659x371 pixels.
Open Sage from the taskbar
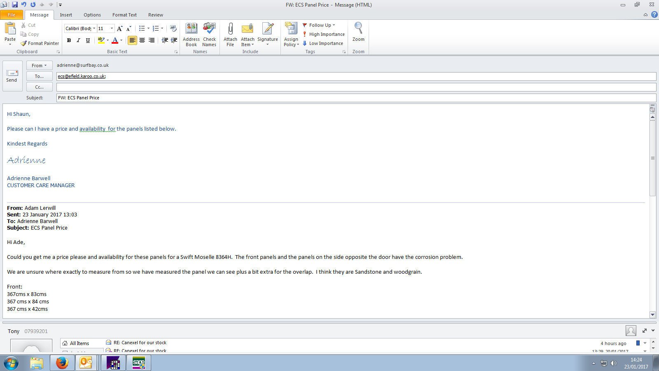(x=139, y=363)
